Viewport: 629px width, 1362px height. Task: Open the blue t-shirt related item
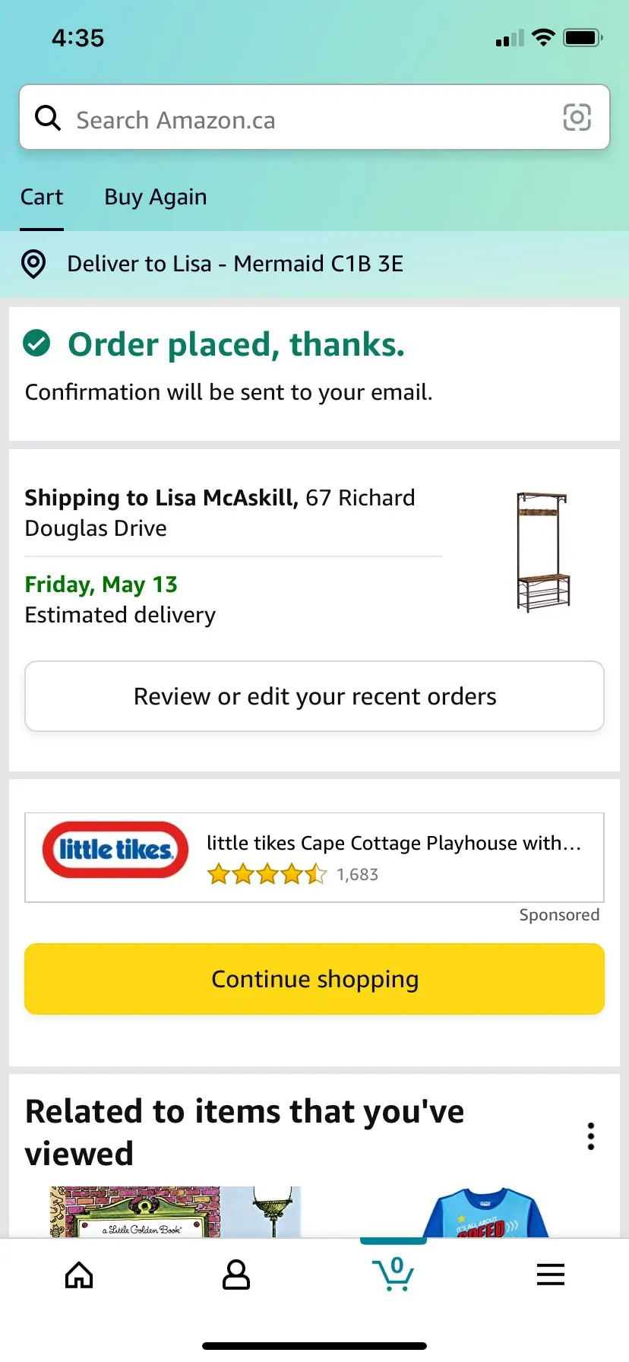tap(486, 1214)
